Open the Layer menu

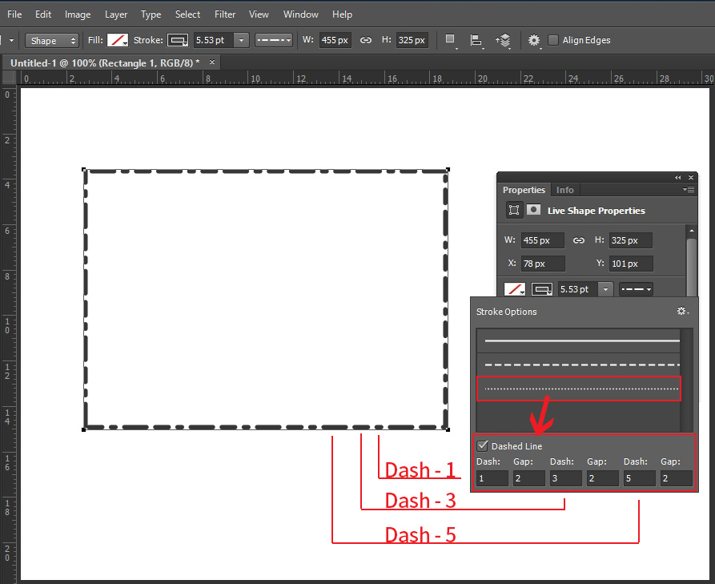(x=116, y=14)
